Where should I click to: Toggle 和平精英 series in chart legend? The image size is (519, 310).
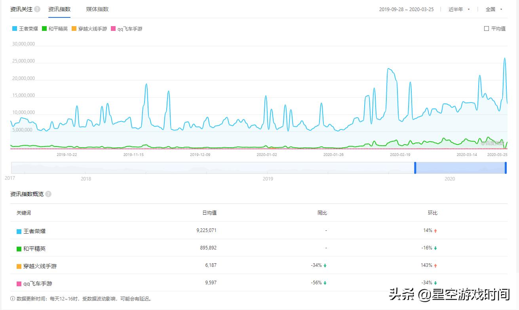[55, 29]
